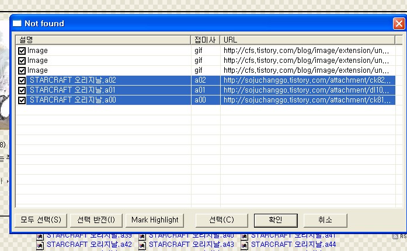This screenshot has height=251, width=407.
Task: Click the attachment/dl10 URL cell
Action: pyautogui.click(x=308, y=90)
